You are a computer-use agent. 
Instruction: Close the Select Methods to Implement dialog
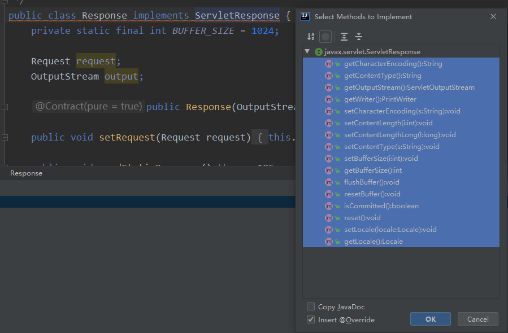[493, 16]
